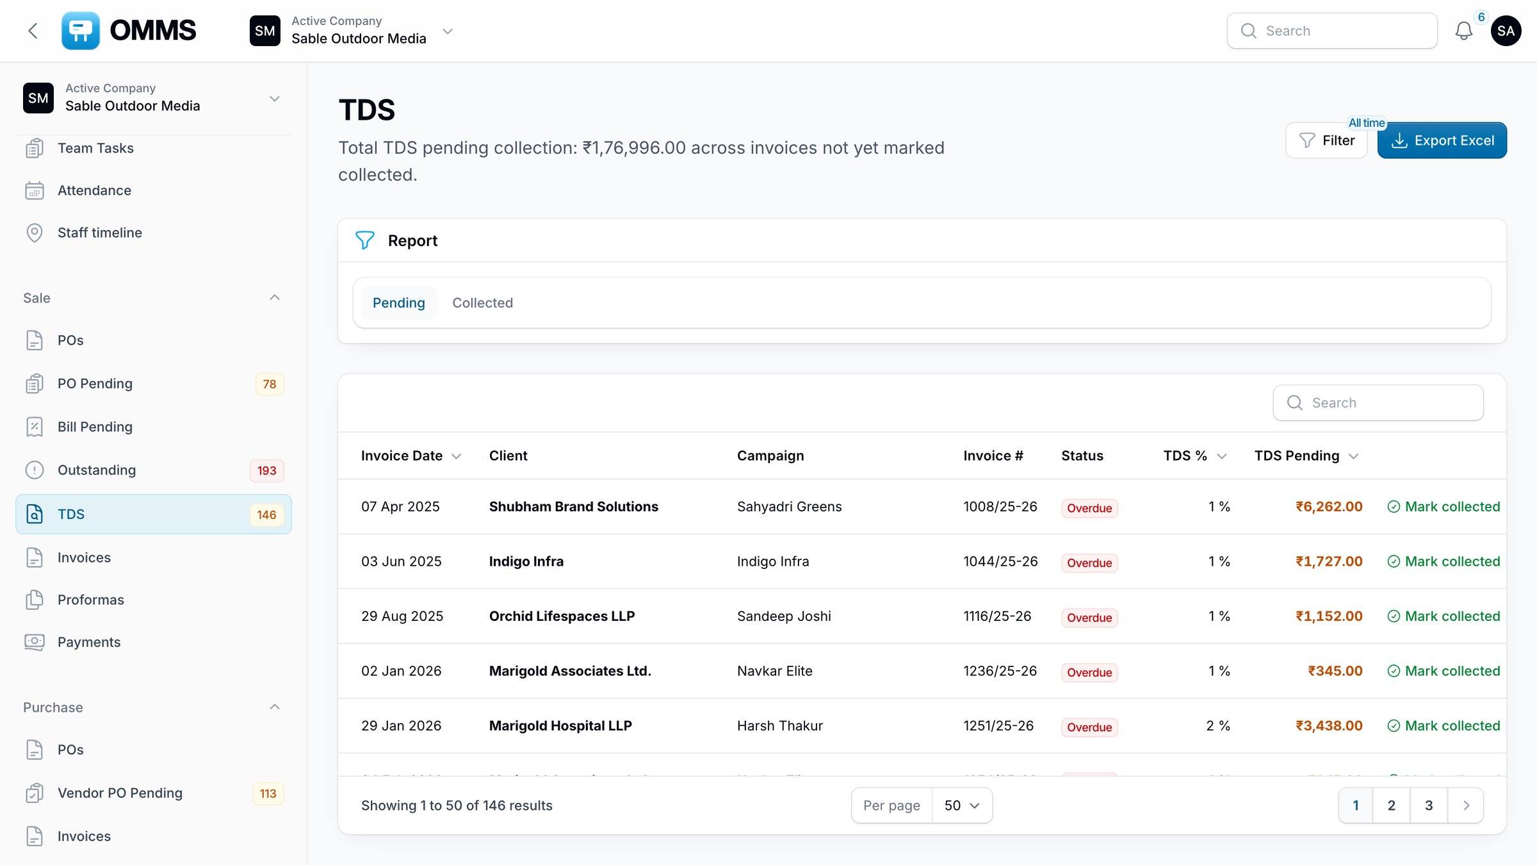The image size is (1537, 865).
Task: Open Sale Invoices in sidebar
Action: pos(154,557)
